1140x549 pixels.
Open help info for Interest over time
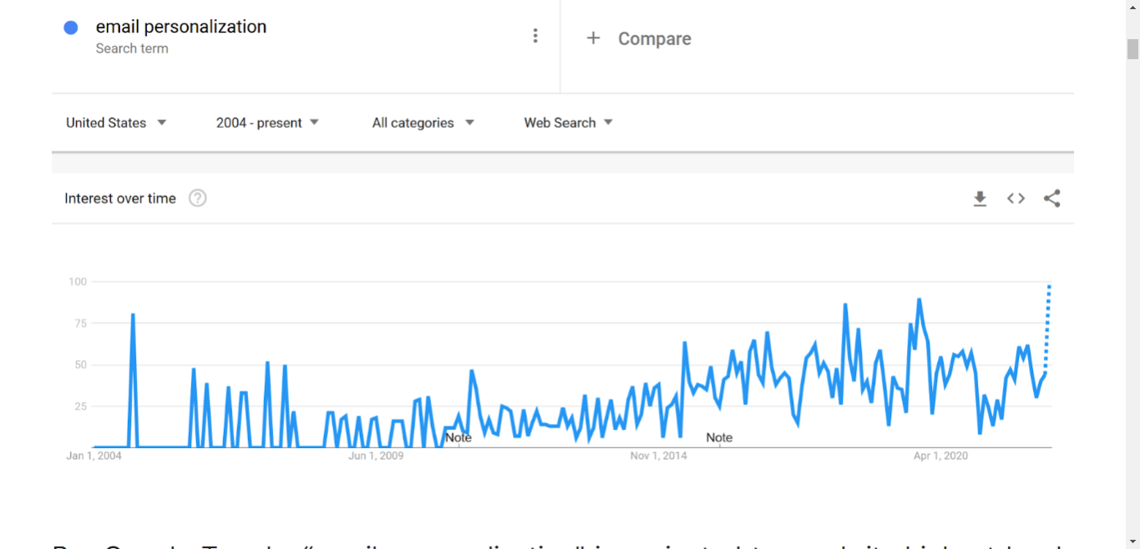coord(197,199)
